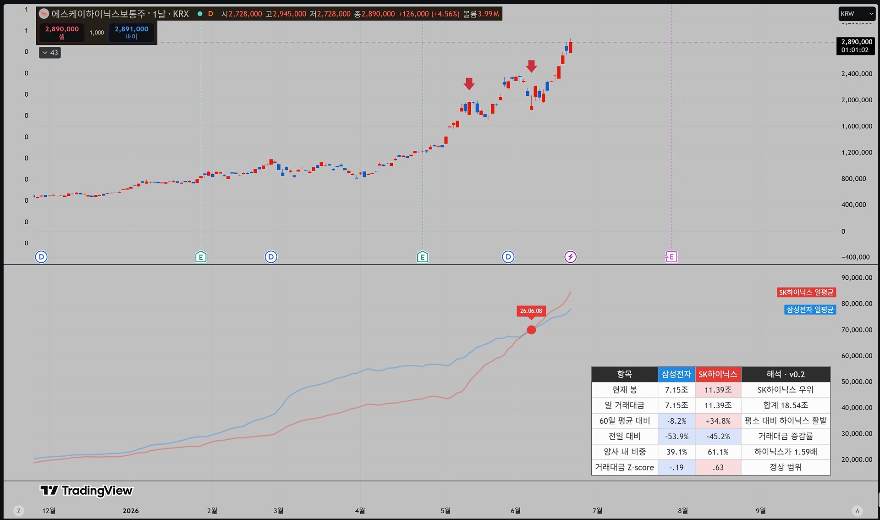The image size is (880, 520).
Task: Click the 양사 내 비중 row label
Action: tap(625, 452)
